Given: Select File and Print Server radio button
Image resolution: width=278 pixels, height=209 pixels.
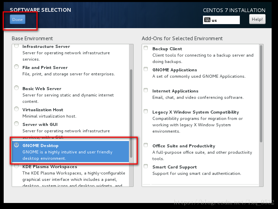Looking at the screenshot, I should click(x=16, y=67).
